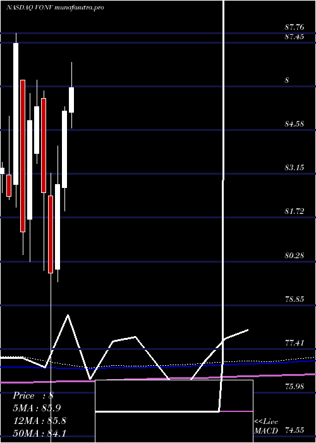Click the 78.85 price axis label

295,299
